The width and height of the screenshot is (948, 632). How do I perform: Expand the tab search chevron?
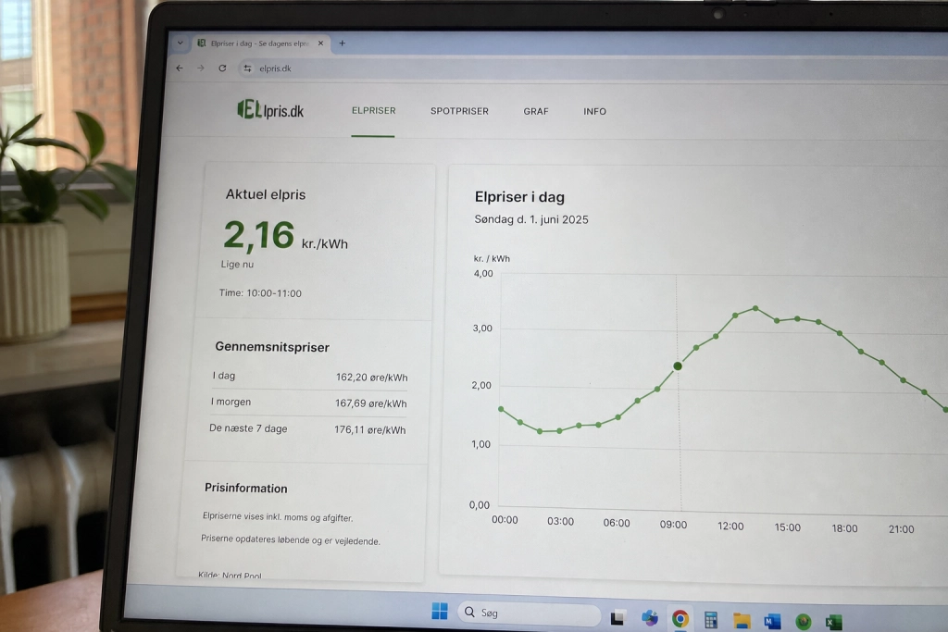[181, 43]
